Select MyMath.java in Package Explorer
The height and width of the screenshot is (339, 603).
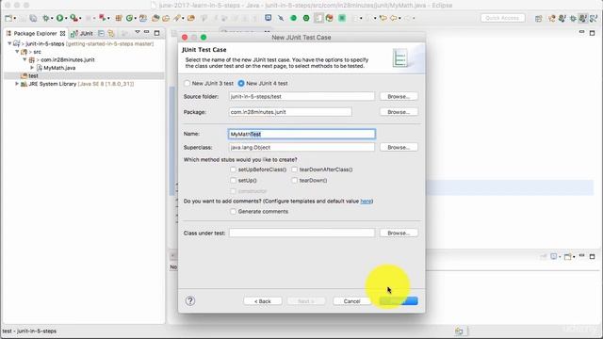click(x=59, y=68)
